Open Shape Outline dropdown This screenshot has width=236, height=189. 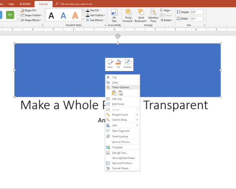tap(31, 15)
